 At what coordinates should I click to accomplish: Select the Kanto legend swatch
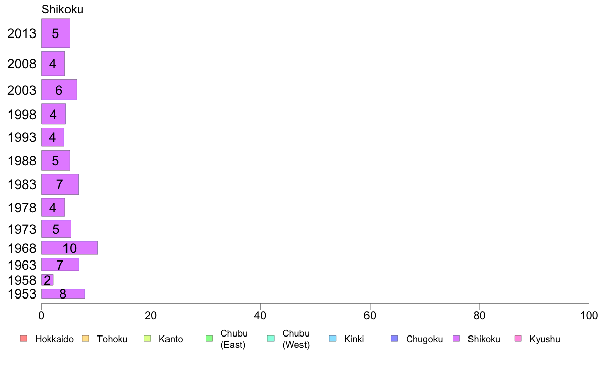click(147, 339)
